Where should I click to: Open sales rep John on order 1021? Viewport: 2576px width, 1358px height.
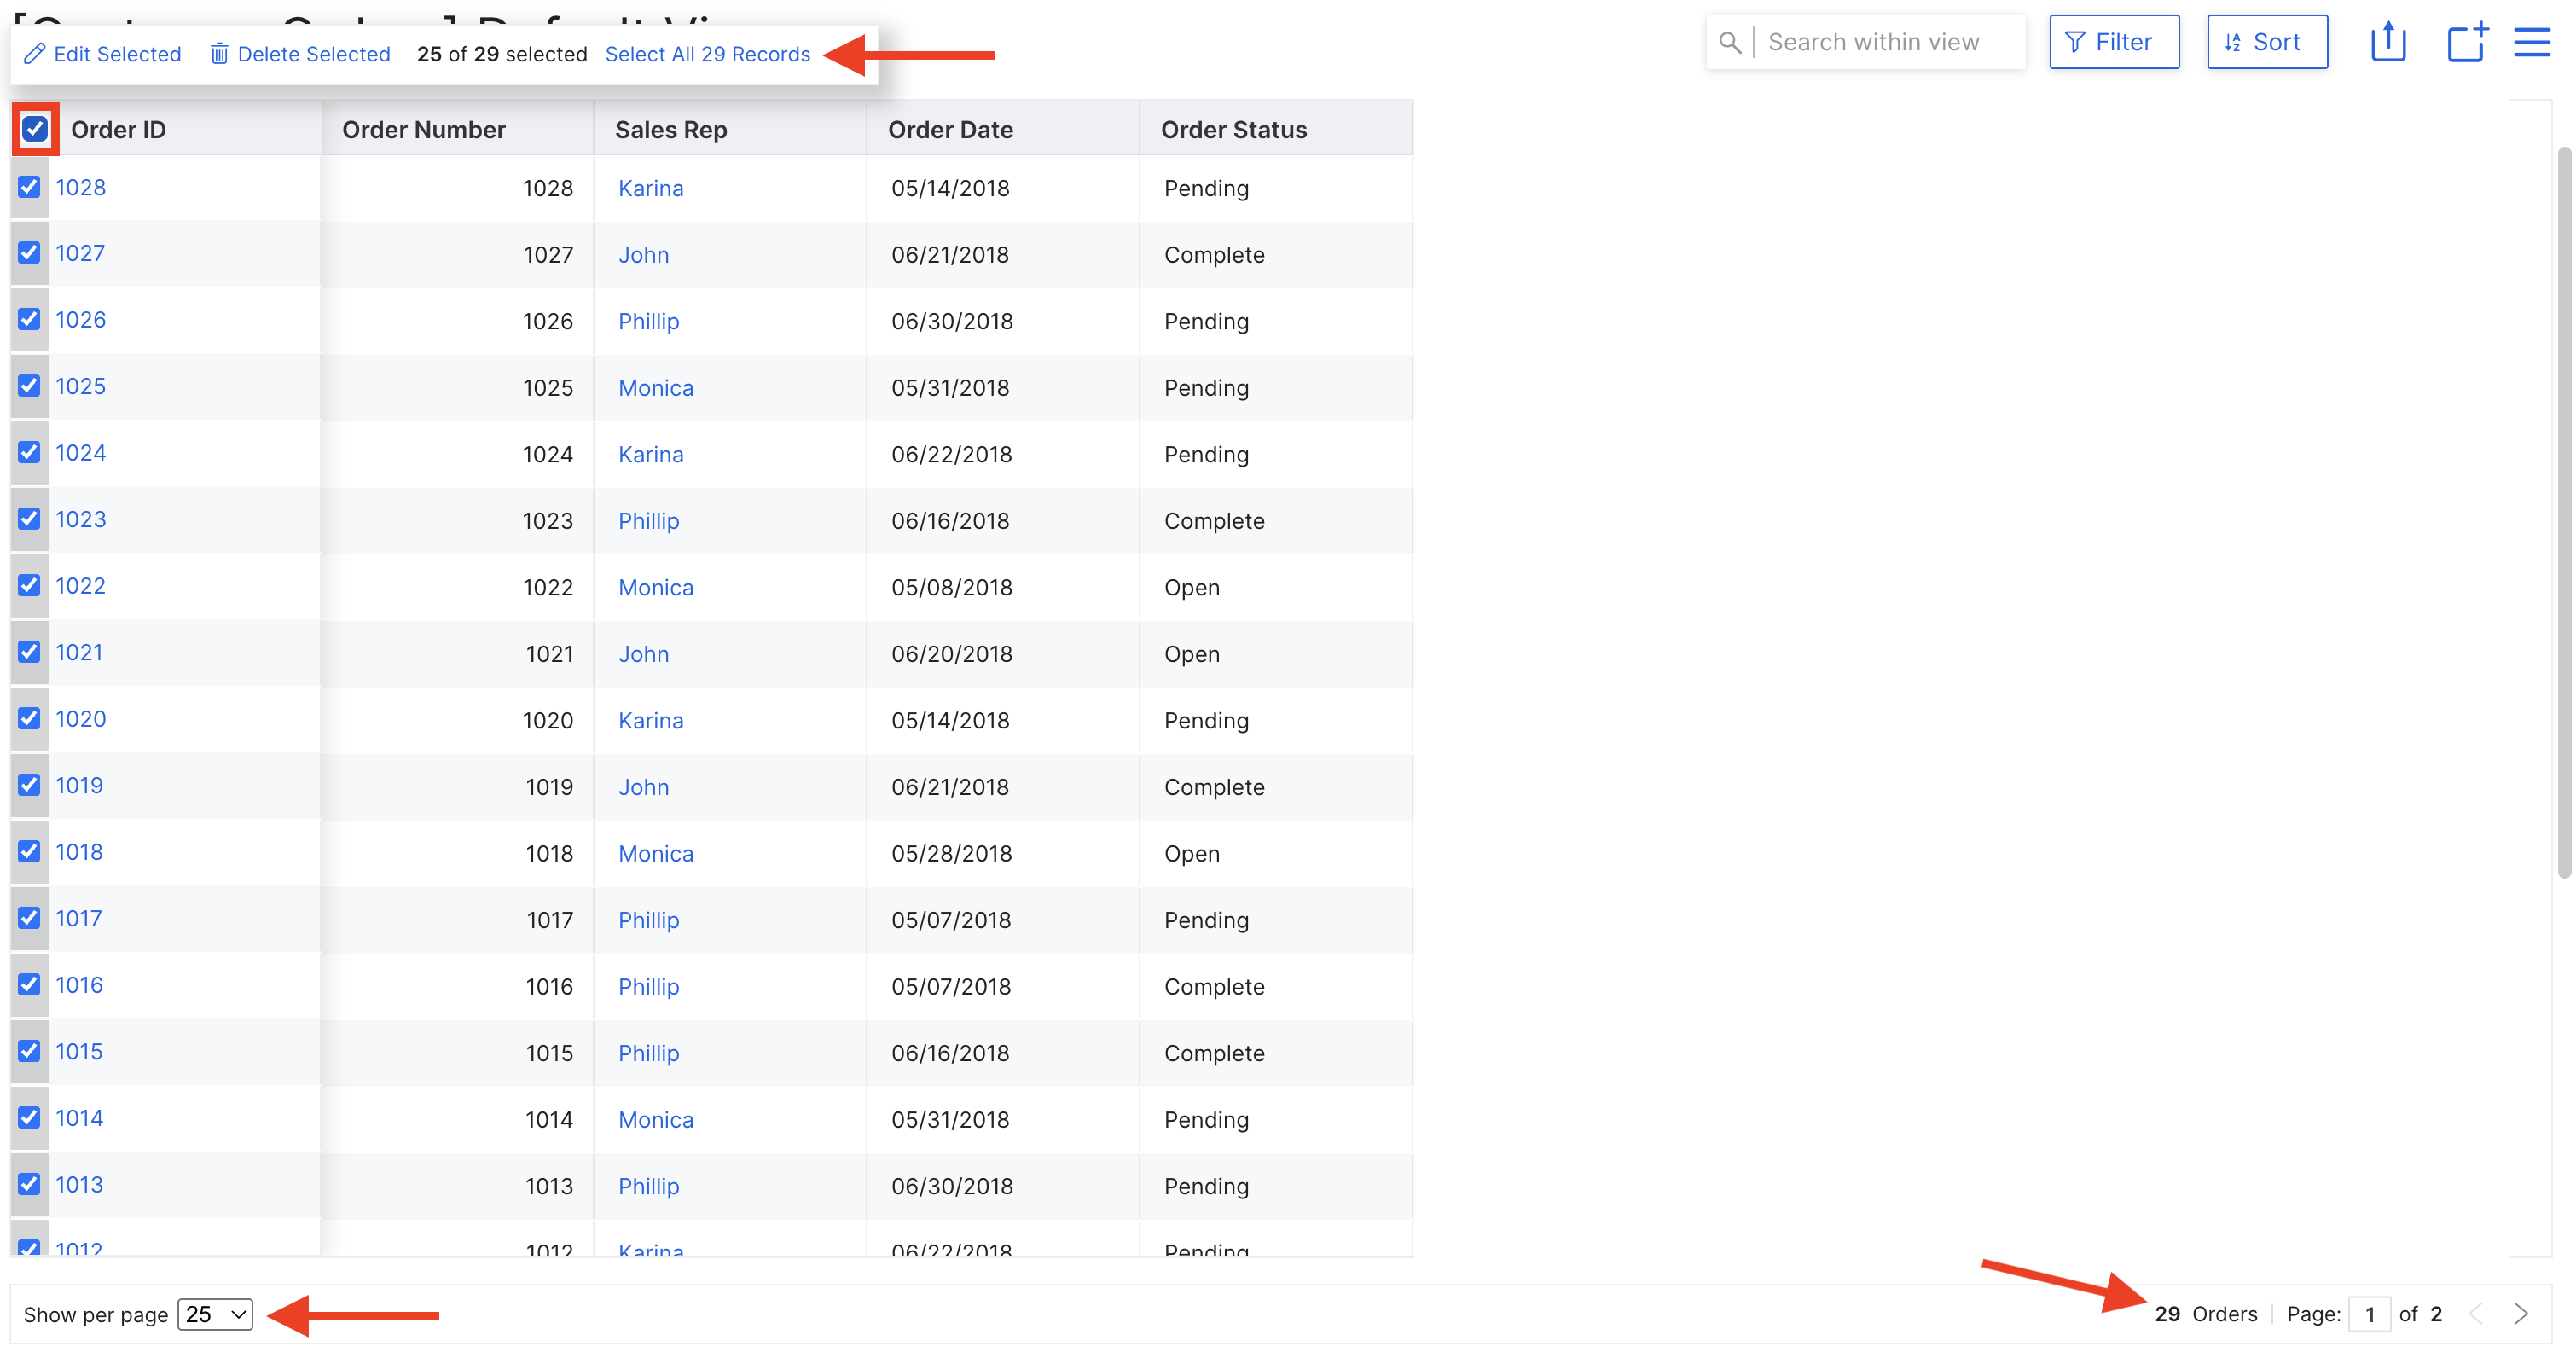[644, 654]
